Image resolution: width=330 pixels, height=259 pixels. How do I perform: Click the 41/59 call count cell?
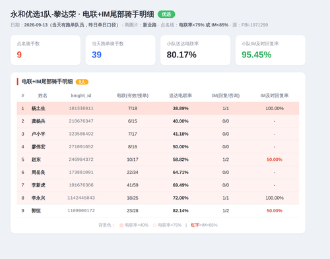coord(133,185)
